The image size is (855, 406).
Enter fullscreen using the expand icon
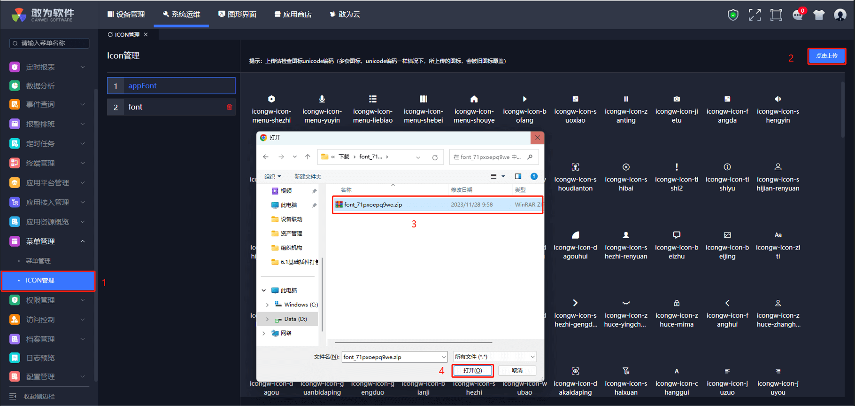[755, 15]
